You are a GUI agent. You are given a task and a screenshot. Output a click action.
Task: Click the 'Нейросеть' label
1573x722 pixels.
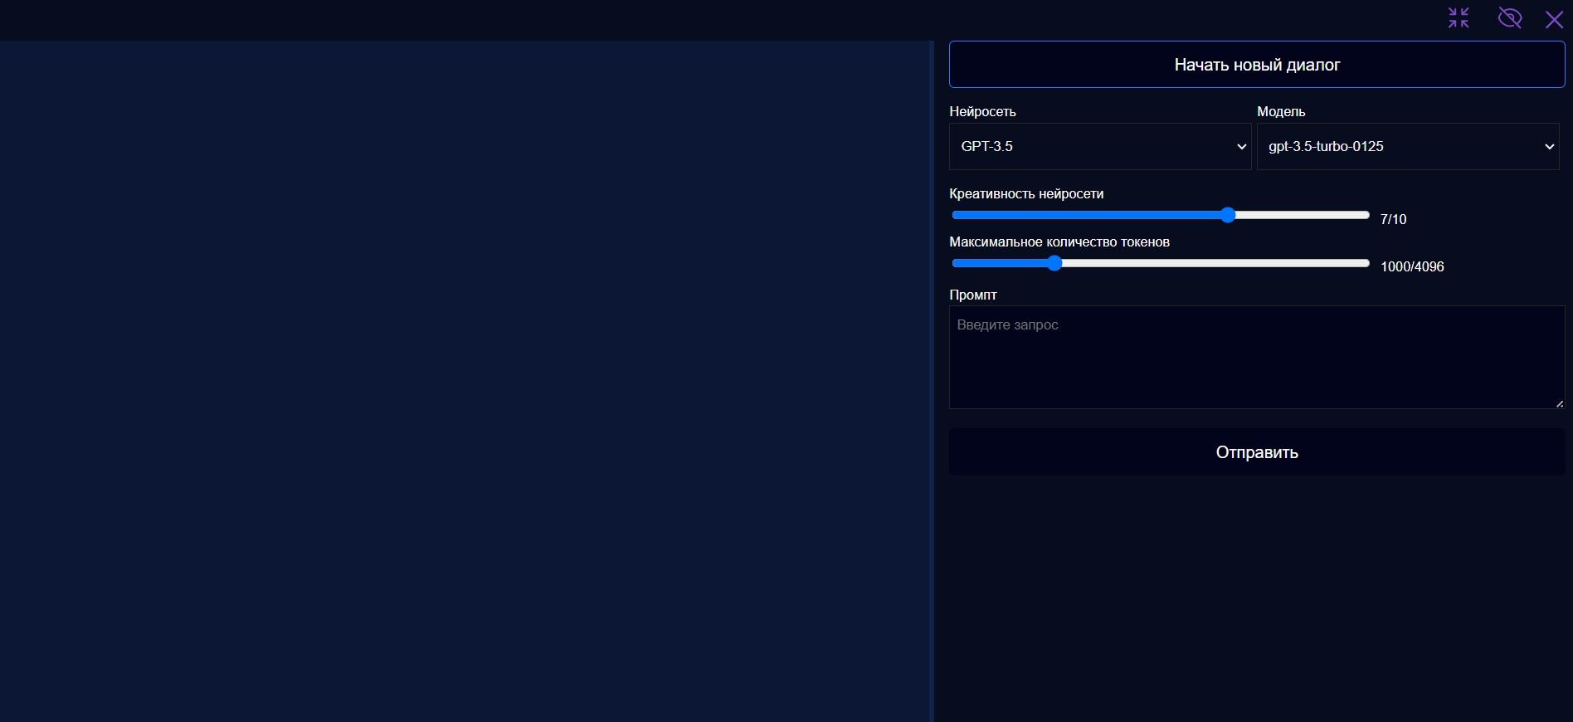982,111
